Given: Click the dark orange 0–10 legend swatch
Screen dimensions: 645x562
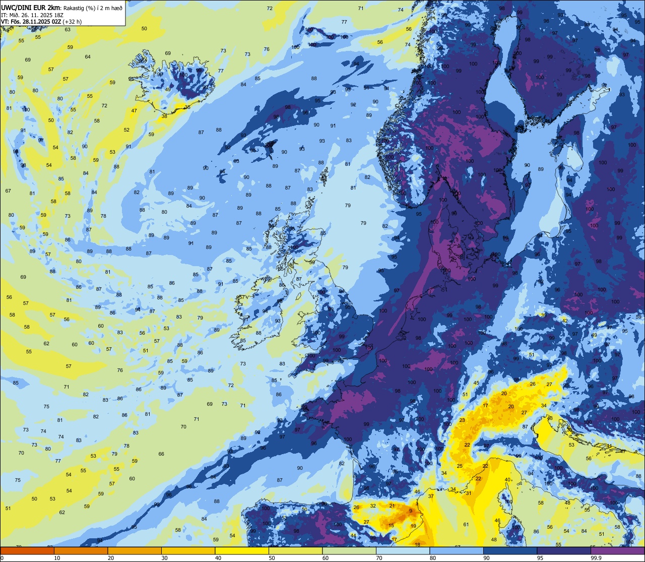Looking at the screenshot, I should click(27, 550).
